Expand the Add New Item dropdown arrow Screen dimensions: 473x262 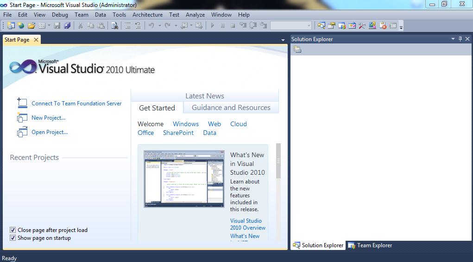tap(49, 25)
